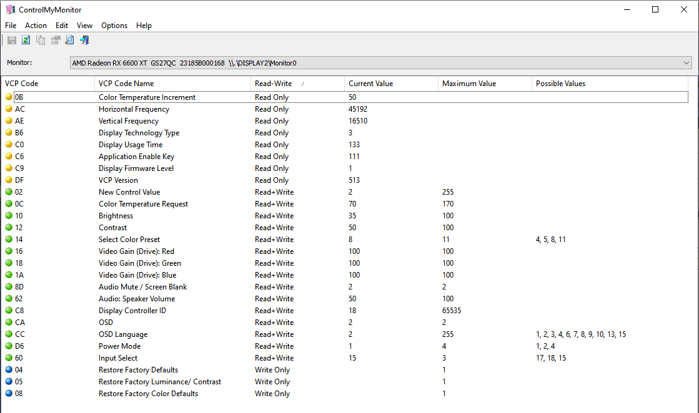Sort by the Read-Write column header
The width and height of the screenshot is (699, 413).
(297, 84)
